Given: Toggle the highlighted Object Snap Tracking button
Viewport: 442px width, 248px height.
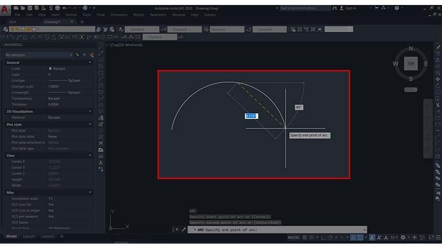Looking at the screenshot, I should point(353,238).
